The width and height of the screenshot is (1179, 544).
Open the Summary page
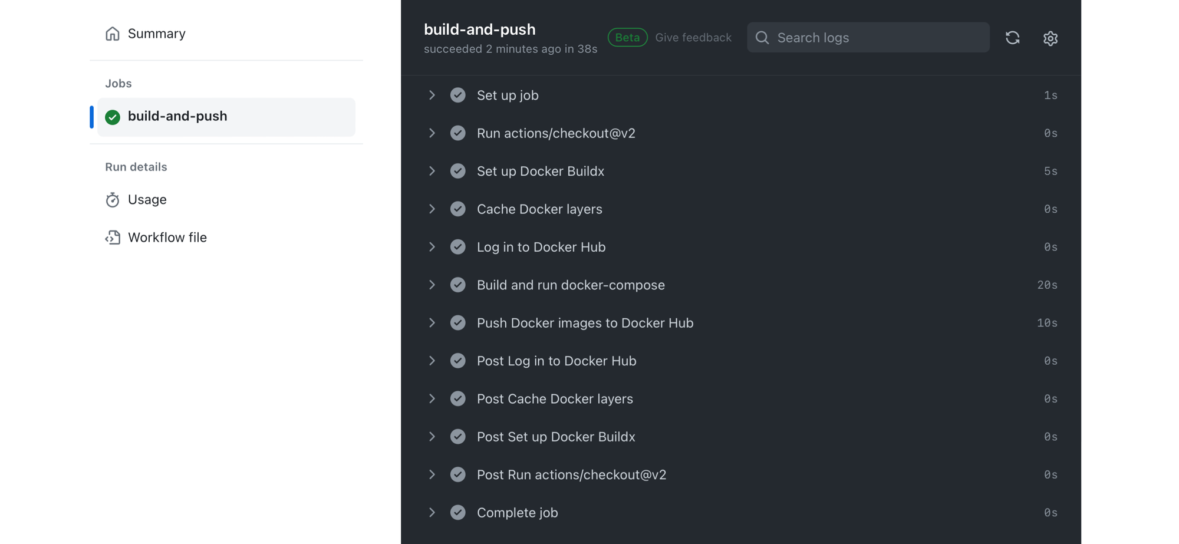tap(156, 34)
